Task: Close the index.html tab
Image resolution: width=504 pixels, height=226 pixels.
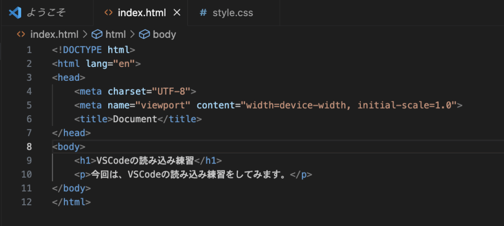Action: click(177, 13)
